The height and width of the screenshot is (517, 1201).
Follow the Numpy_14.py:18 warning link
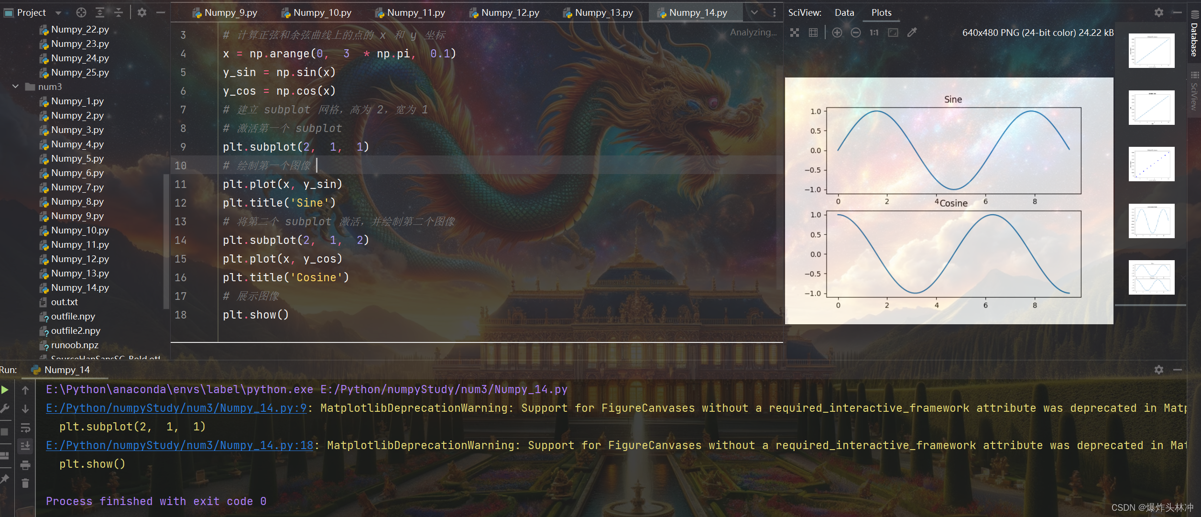[180, 445]
